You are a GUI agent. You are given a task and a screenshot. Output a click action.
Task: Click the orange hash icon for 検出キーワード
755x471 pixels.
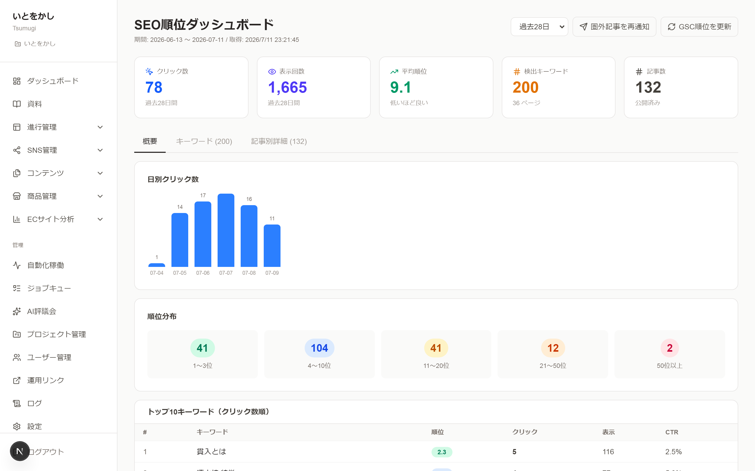click(517, 72)
